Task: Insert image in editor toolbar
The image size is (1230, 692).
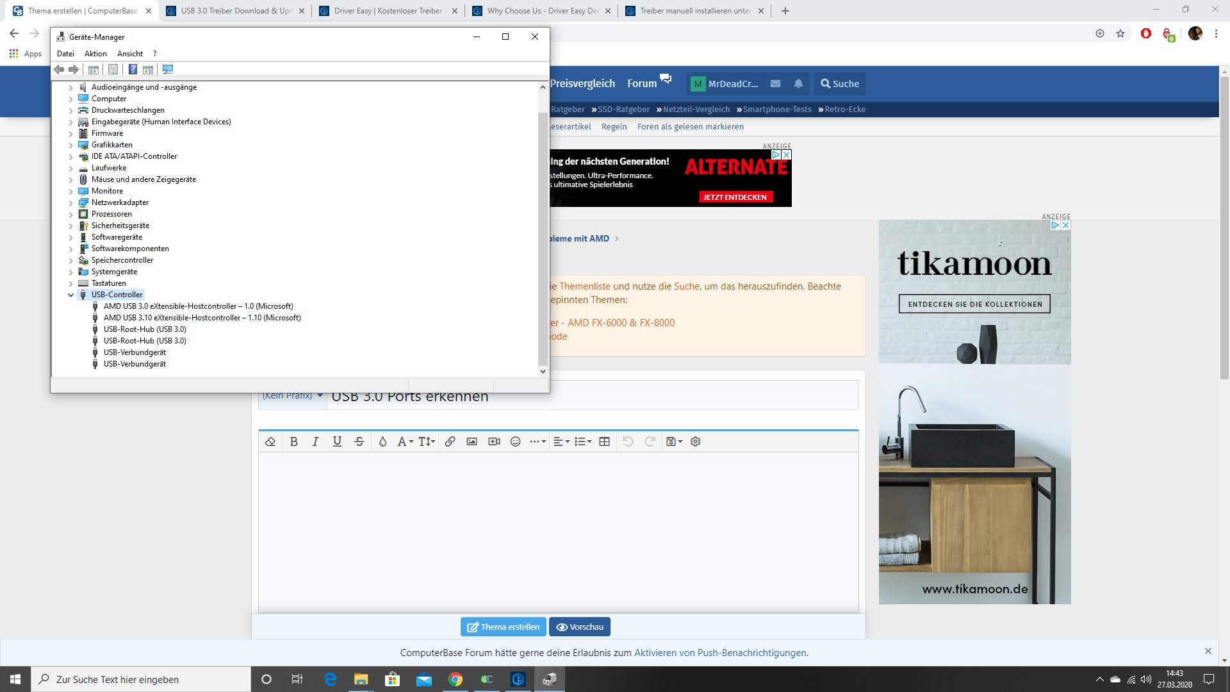Action: click(472, 441)
